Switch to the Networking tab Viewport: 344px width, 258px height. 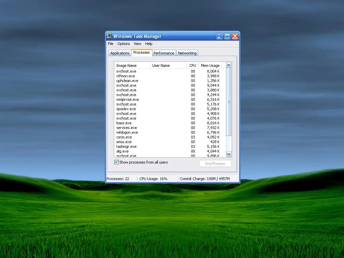tap(187, 53)
